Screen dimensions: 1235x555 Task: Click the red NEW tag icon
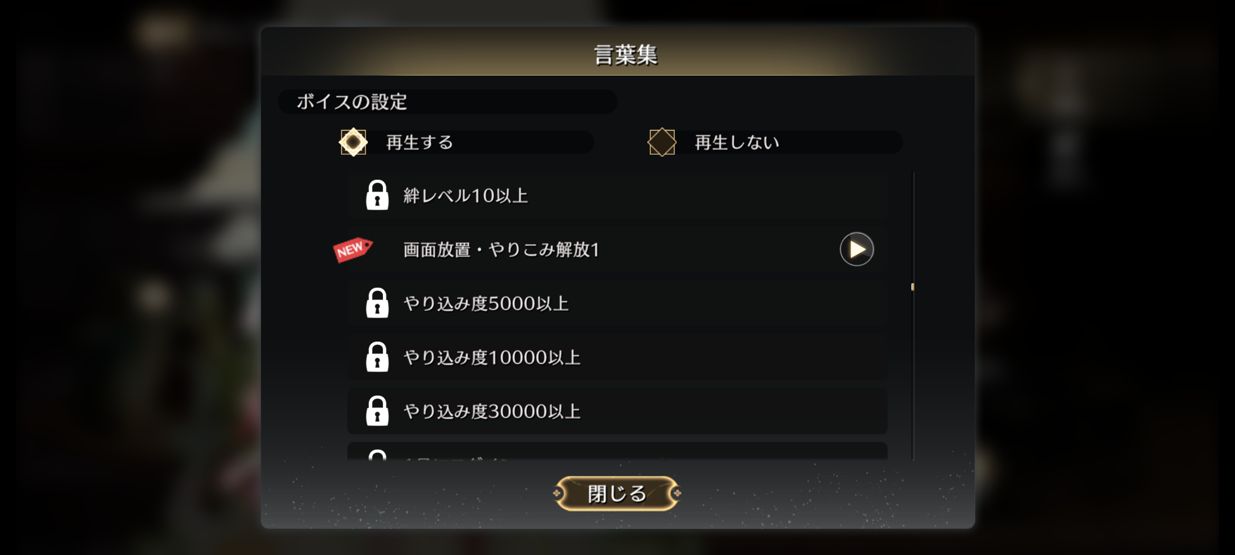coord(353,250)
